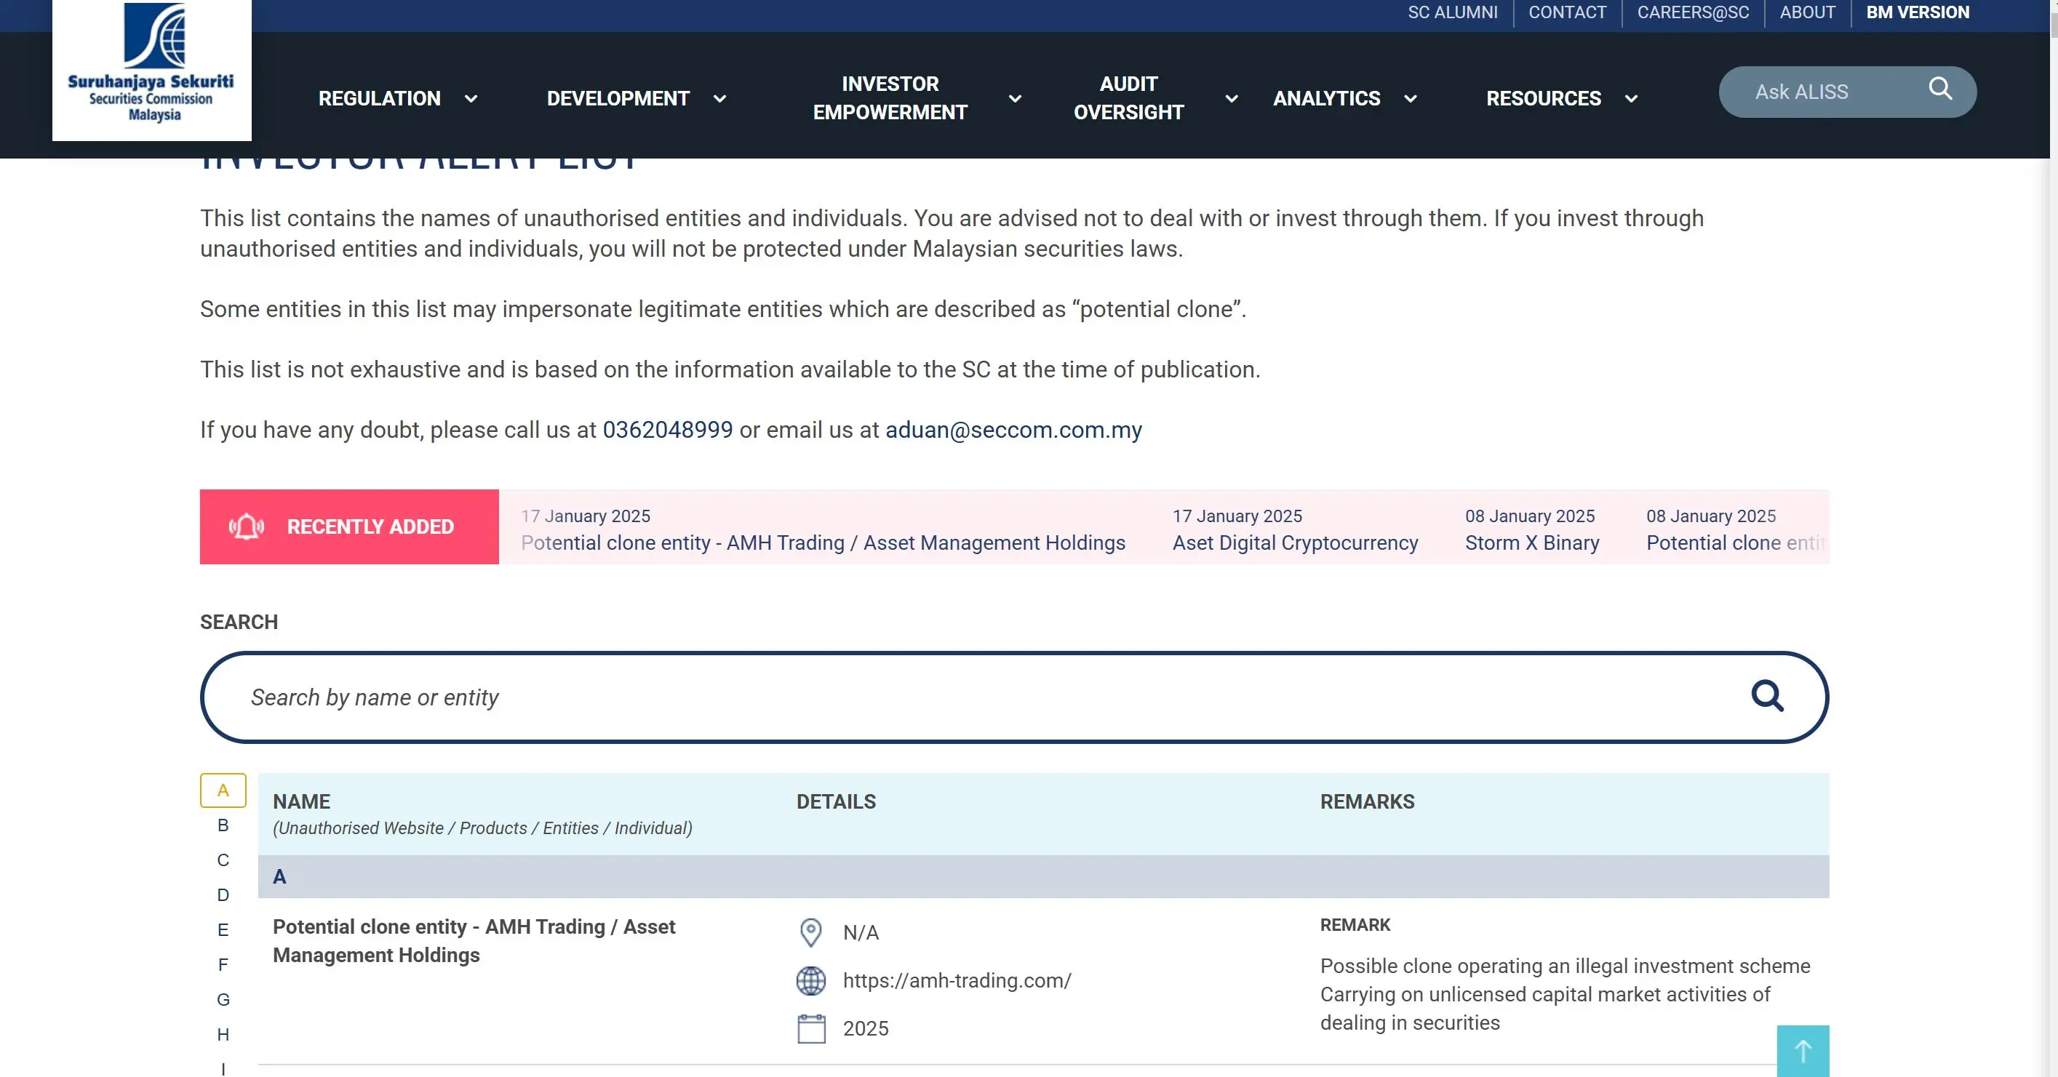Click the DETAILS column header

point(836,801)
